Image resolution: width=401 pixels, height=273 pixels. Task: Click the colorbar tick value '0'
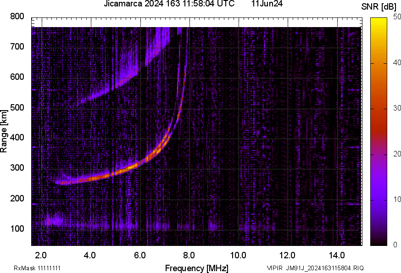click(395, 245)
